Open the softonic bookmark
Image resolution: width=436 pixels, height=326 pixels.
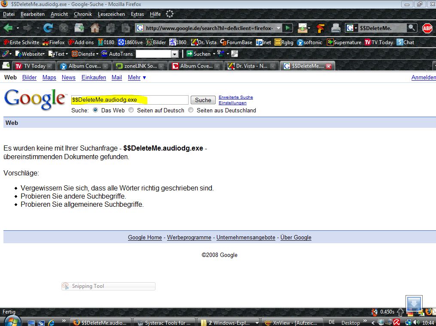(x=309, y=42)
